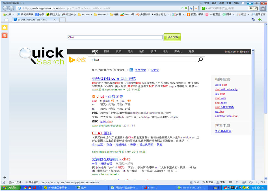Play UK pronunciation speaker icon for chat
Screen dimensions: 268x191
[129, 101]
